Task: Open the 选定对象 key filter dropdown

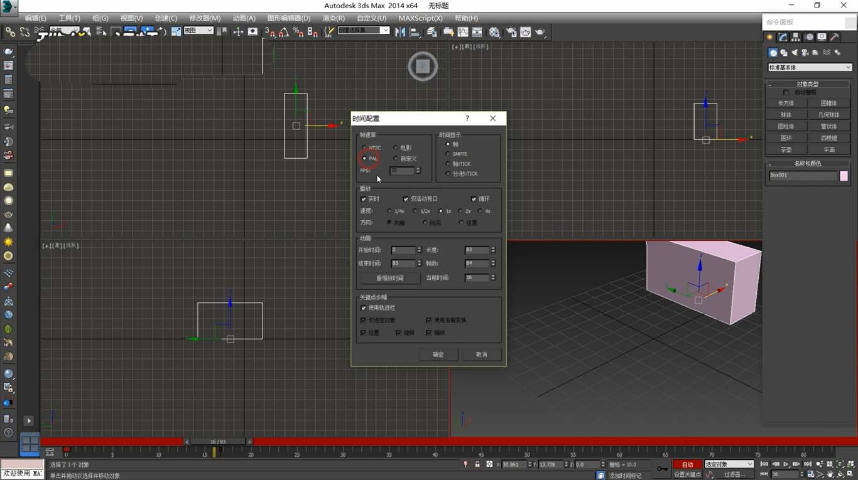Action: click(x=729, y=464)
